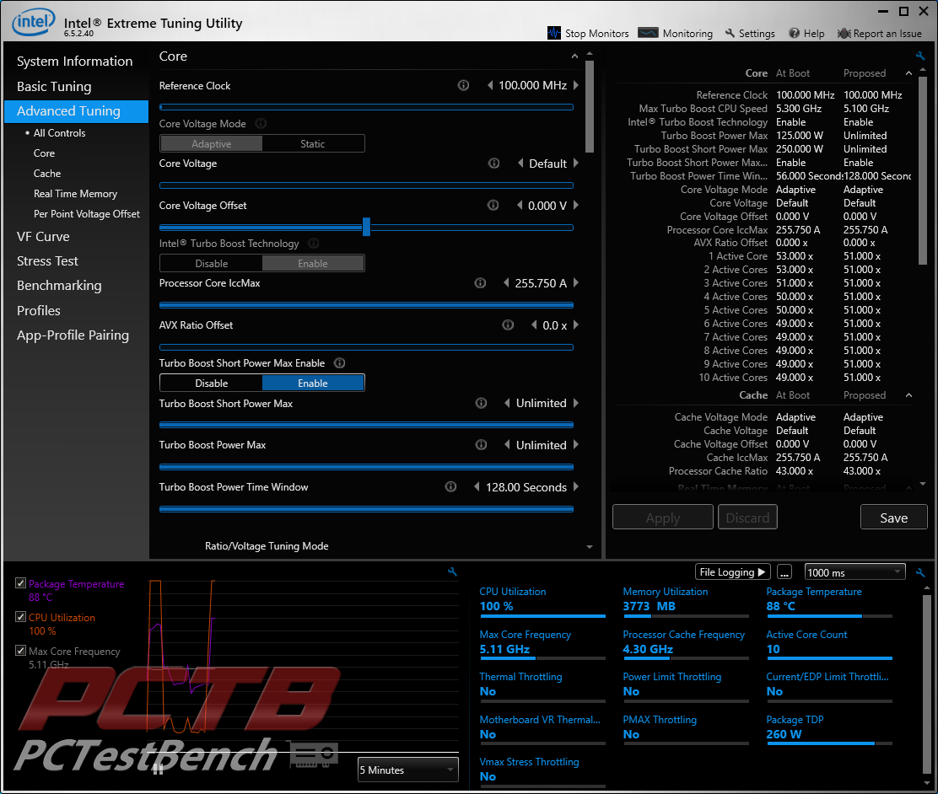Click File Logging start button
Screen dimensions: 938x794
733,572
